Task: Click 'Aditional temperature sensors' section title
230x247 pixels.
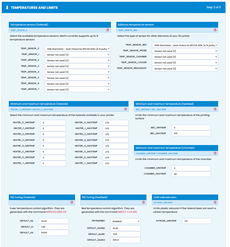Action: 136,25
